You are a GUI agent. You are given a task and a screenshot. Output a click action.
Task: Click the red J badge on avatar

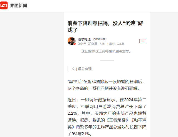[x=74, y=44]
